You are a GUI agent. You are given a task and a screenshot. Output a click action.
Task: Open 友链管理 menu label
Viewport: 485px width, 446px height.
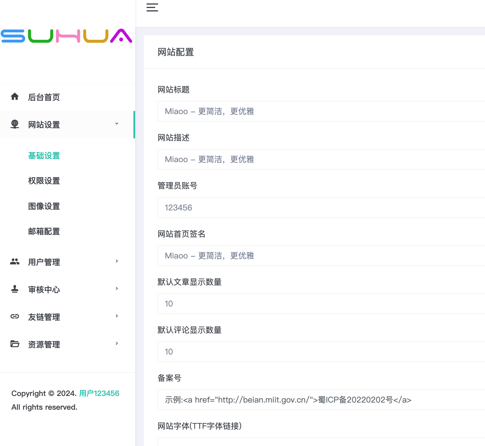coord(44,317)
